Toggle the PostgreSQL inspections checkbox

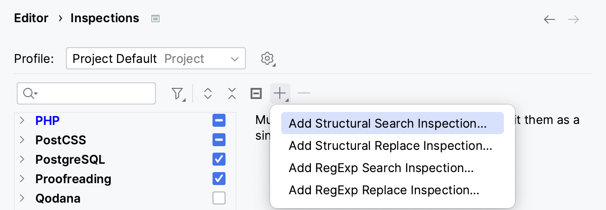pyautogui.click(x=219, y=160)
